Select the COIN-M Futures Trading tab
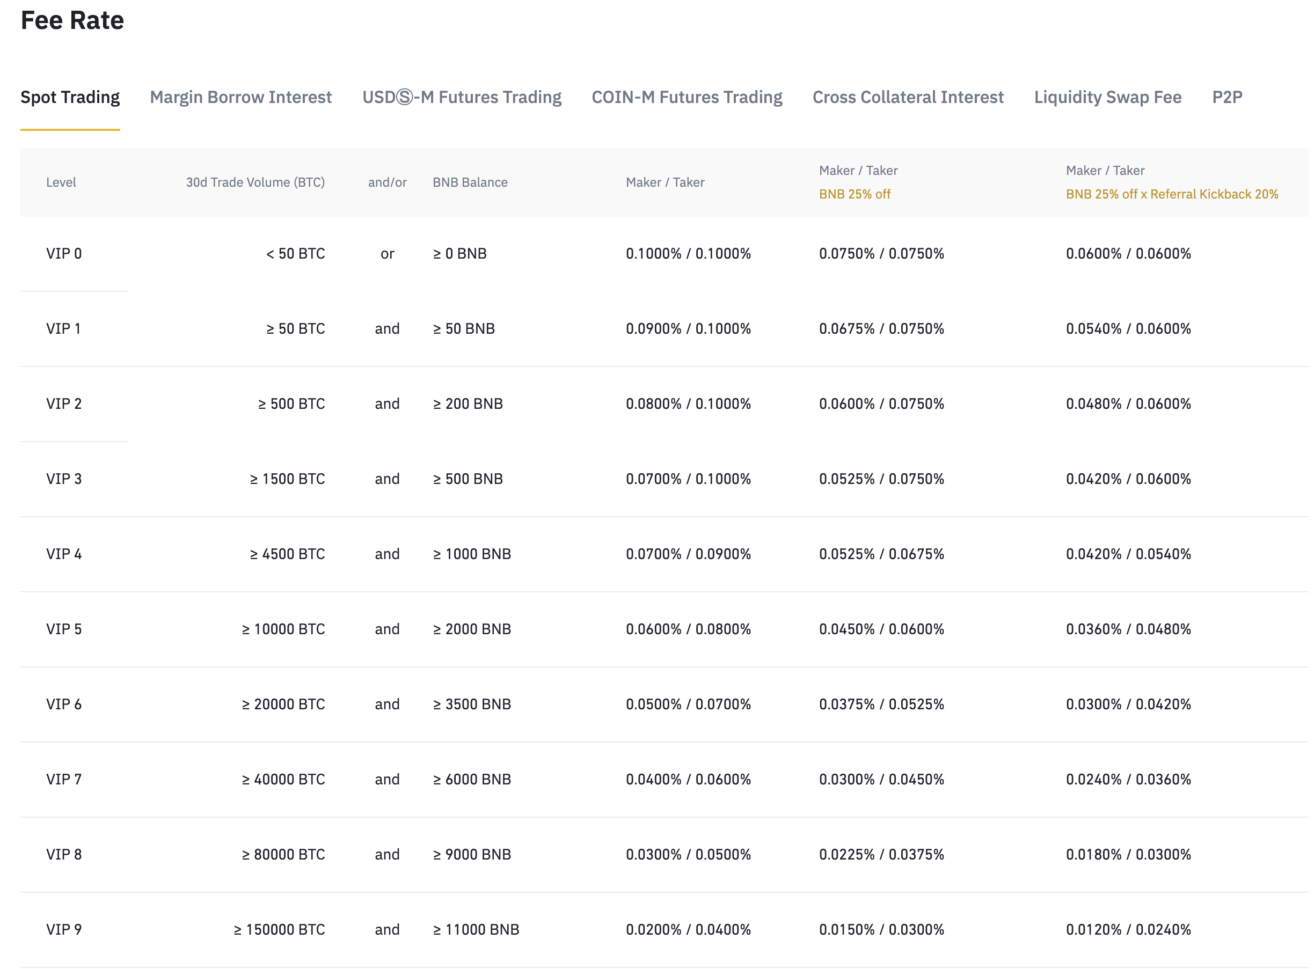 coord(687,97)
